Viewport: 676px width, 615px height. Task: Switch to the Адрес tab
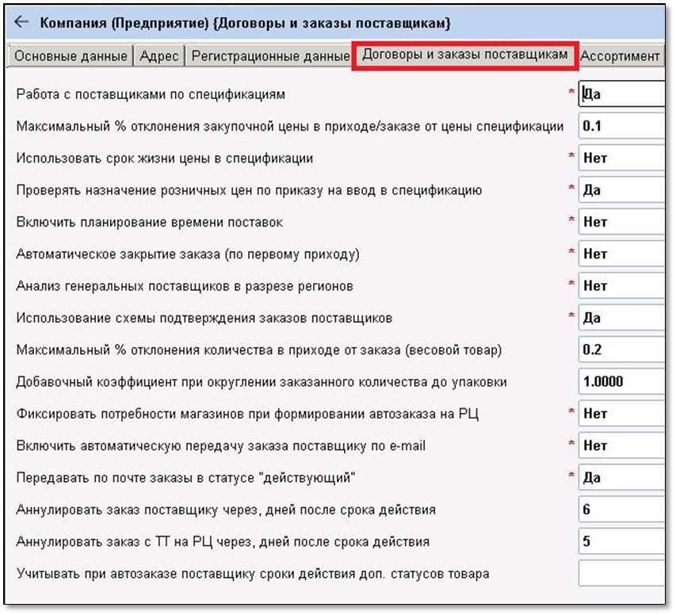click(x=160, y=56)
